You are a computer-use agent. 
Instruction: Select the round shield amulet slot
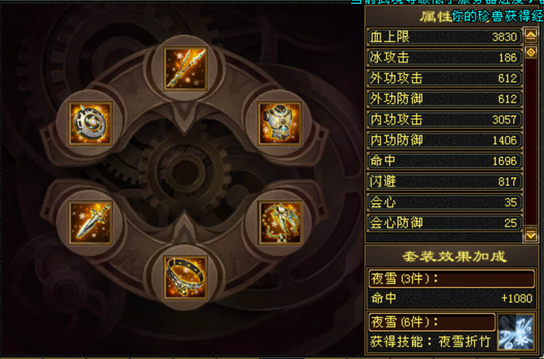point(90,123)
